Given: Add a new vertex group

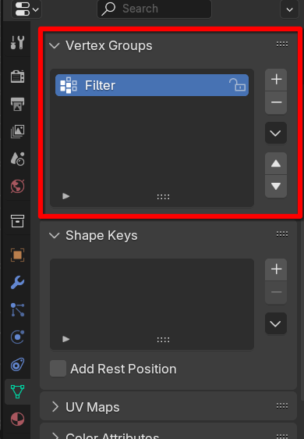Looking at the screenshot, I should (276, 80).
